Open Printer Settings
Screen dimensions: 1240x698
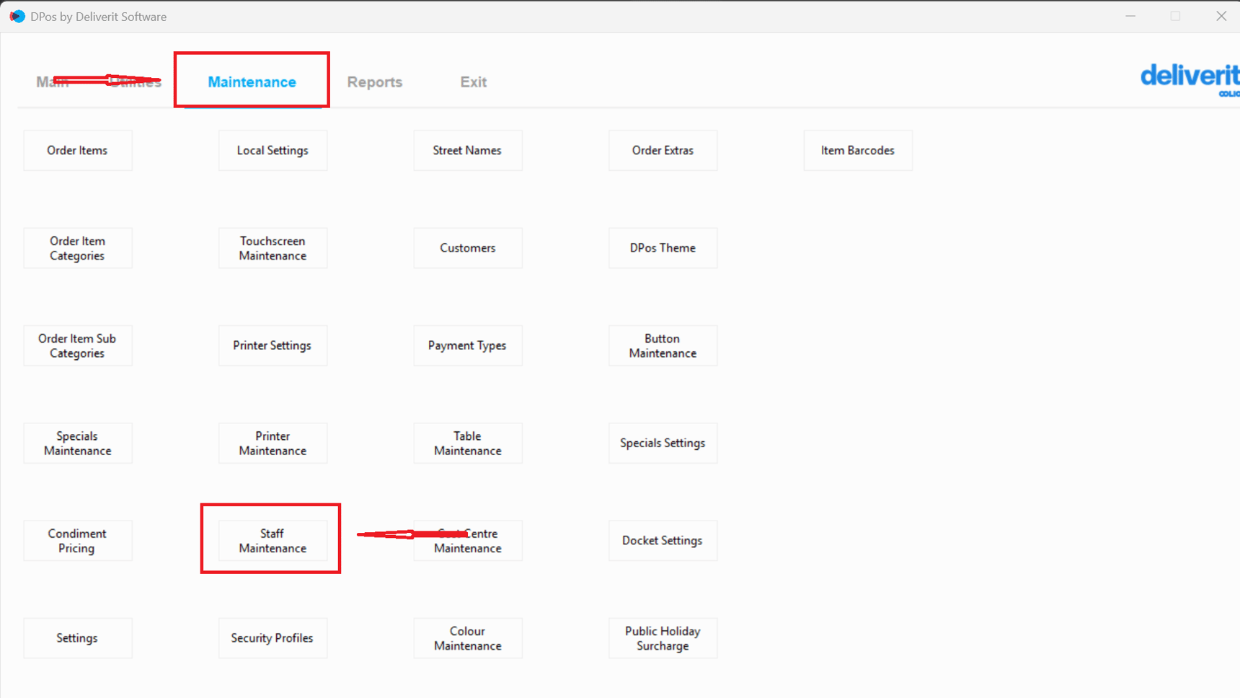[x=273, y=345]
